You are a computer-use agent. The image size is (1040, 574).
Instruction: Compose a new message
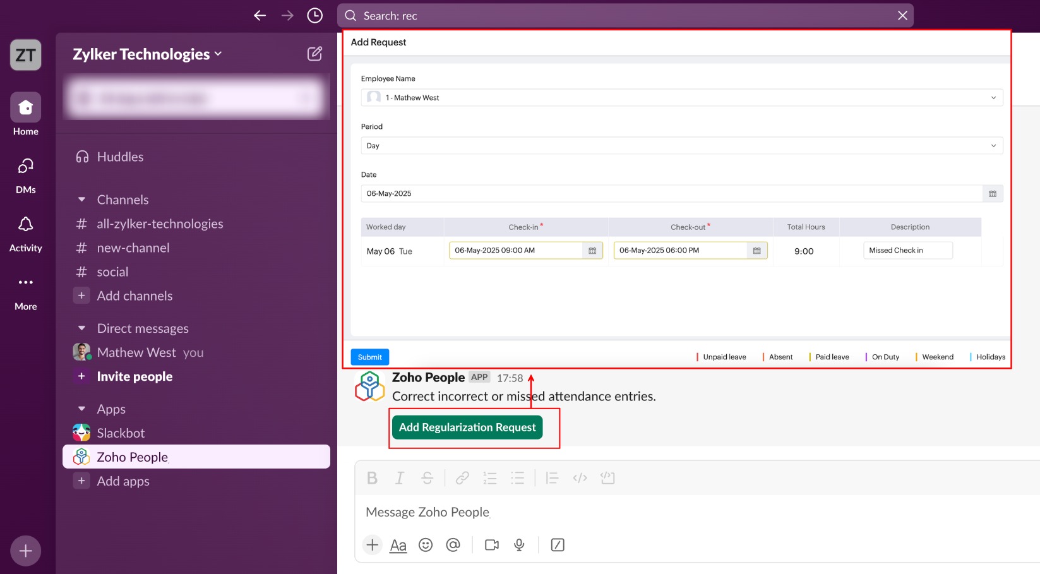tap(314, 54)
